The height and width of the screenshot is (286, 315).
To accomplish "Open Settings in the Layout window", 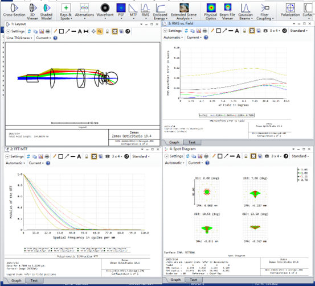I will (x=16, y=31).
